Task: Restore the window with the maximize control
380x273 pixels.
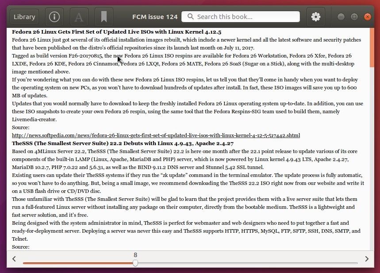Action: point(353,16)
